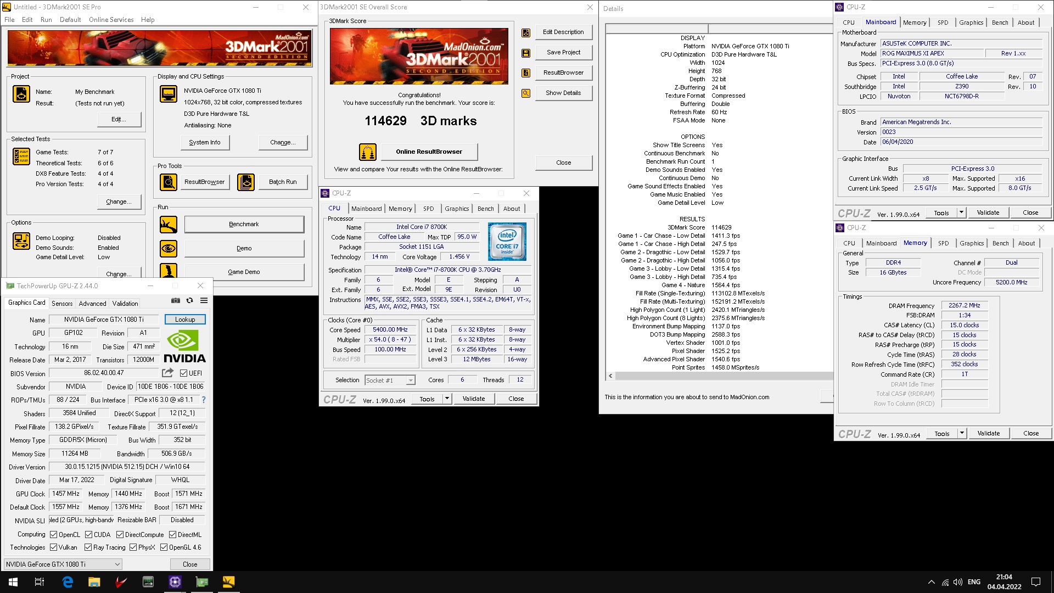Click Close in 3DMark Overall Score window
The image size is (1054, 593).
(563, 163)
